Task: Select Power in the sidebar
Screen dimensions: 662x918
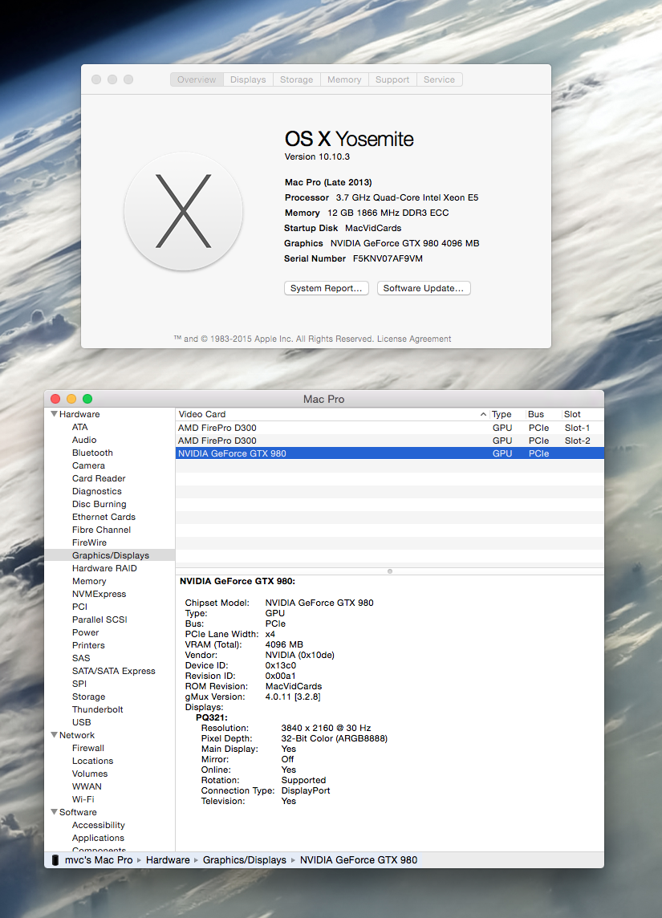Action: (x=85, y=633)
